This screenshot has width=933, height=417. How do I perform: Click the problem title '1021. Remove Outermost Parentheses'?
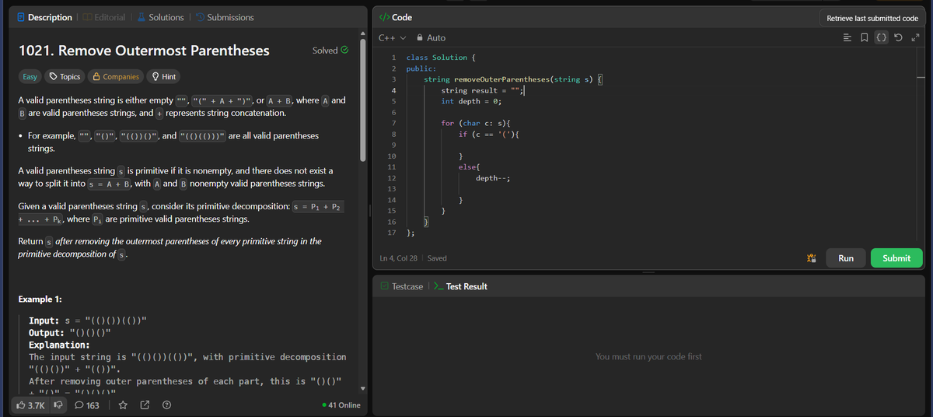144,51
